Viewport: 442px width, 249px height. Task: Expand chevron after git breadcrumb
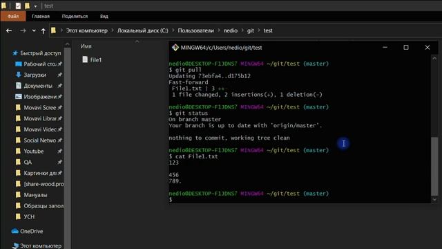point(259,30)
